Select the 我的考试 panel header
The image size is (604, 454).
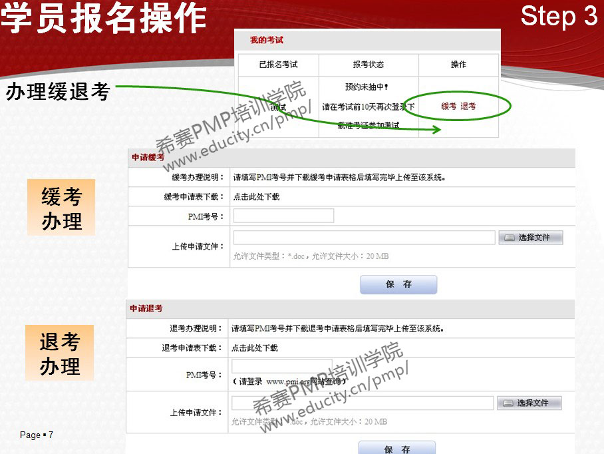point(267,40)
